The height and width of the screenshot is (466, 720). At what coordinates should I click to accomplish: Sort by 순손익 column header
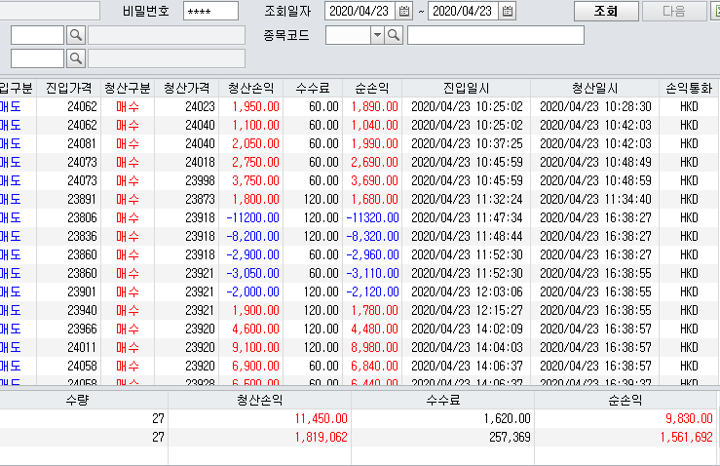(371, 87)
